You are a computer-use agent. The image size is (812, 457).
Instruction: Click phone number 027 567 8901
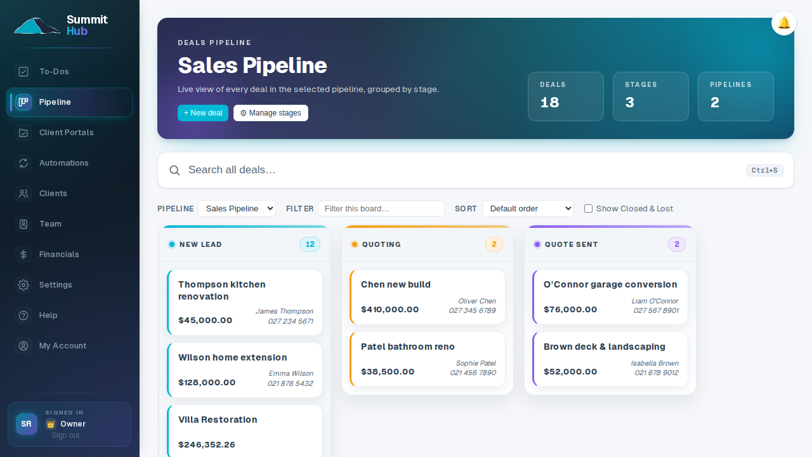(656, 310)
